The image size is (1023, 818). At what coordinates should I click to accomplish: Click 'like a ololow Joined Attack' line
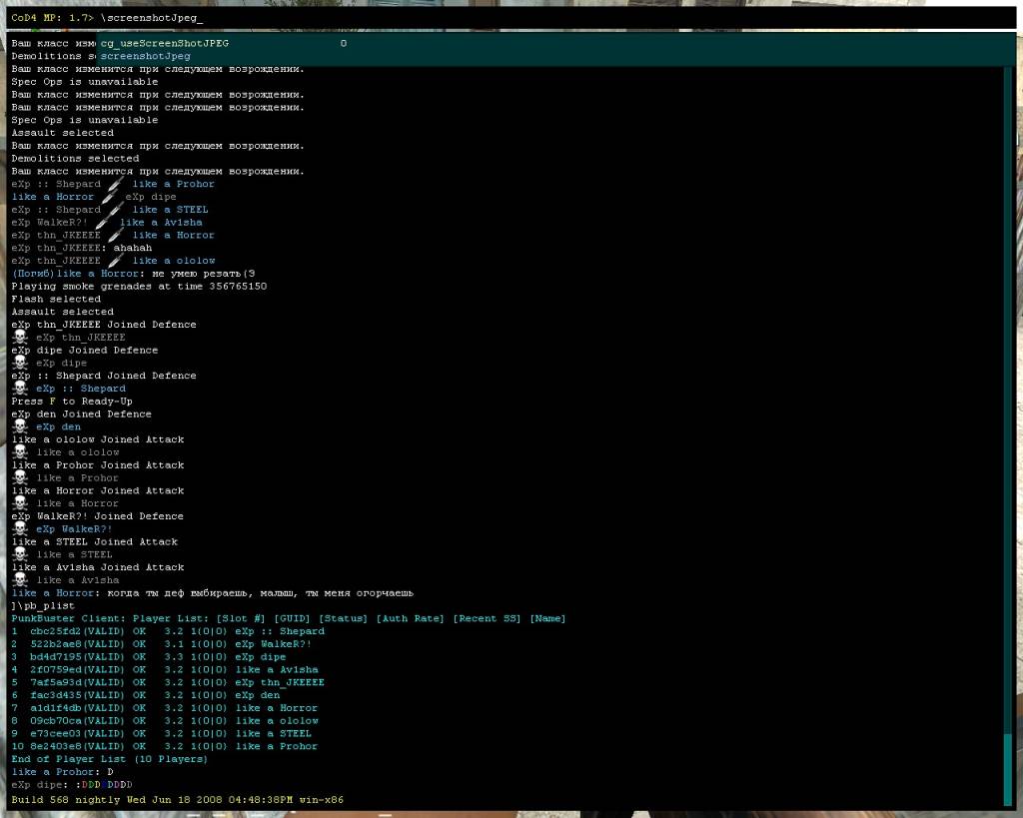98,439
